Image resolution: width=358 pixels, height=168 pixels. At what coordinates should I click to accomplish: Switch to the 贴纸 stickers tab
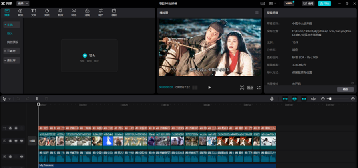click(x=47, y=12)
